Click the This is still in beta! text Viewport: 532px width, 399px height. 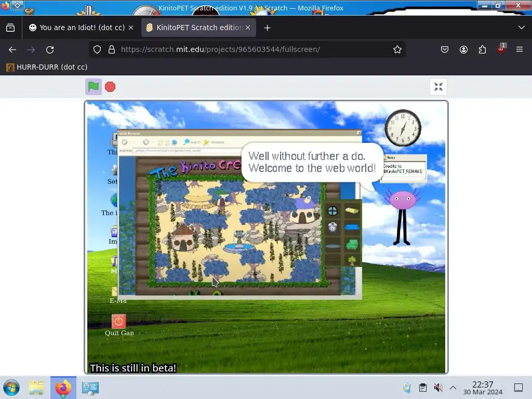point(133,368)
